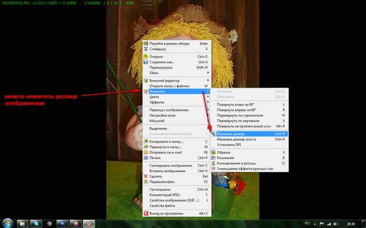The height and width of the screenshot is (228, 366).
Task: Click the Переименовать icon
Action: pos(146,181)
